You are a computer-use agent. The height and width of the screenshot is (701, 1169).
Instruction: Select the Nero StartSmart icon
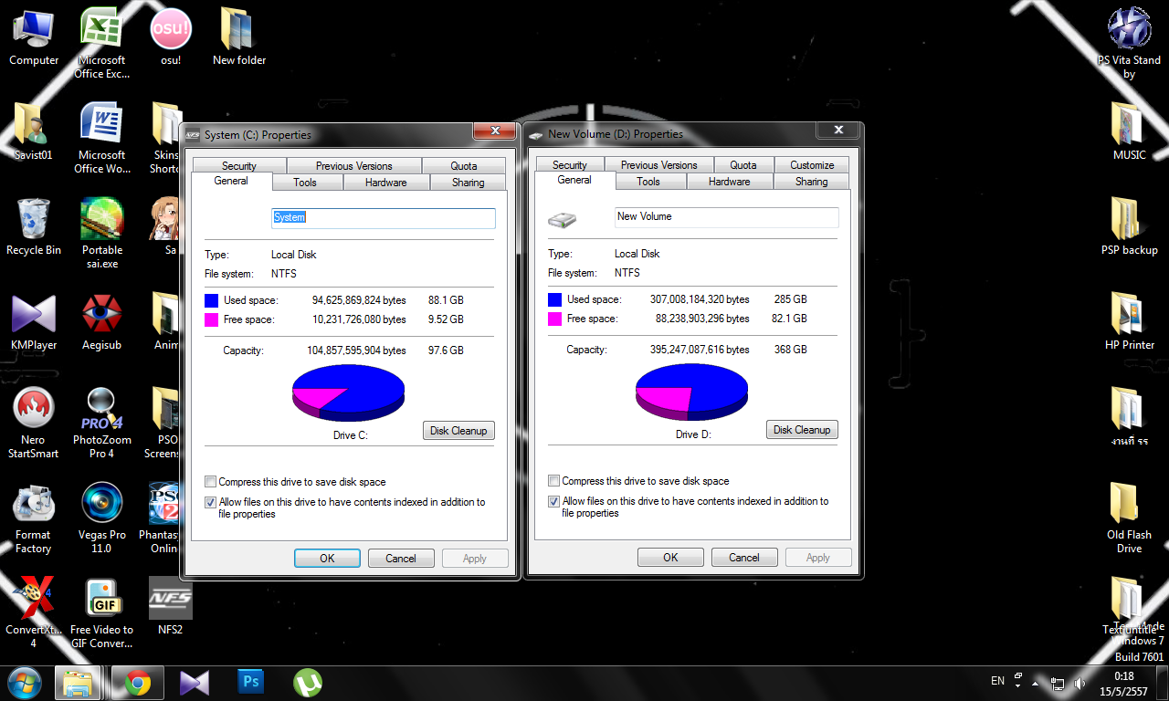34,423
